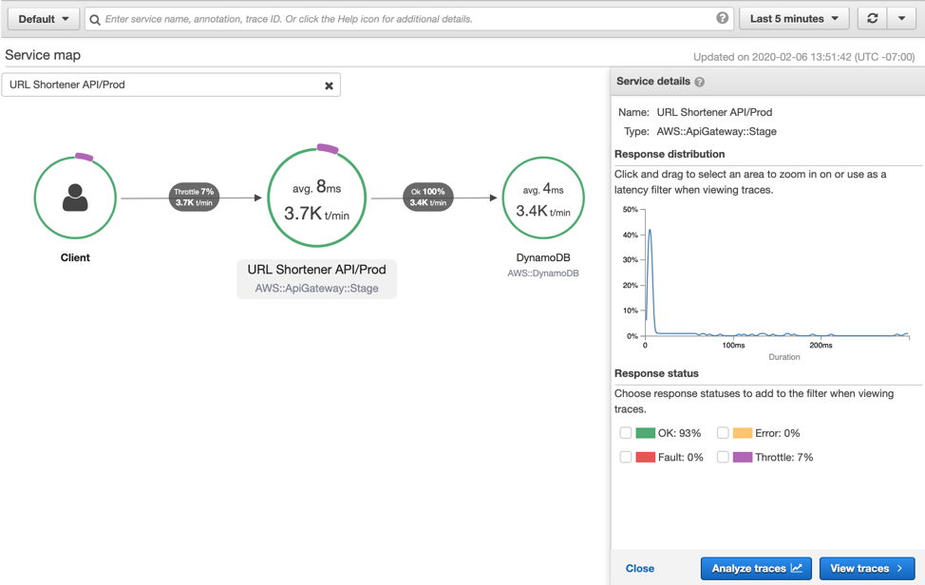Open the Default group dropdown
The width and height of the screenshot is (925, 585).
[44, 19]
